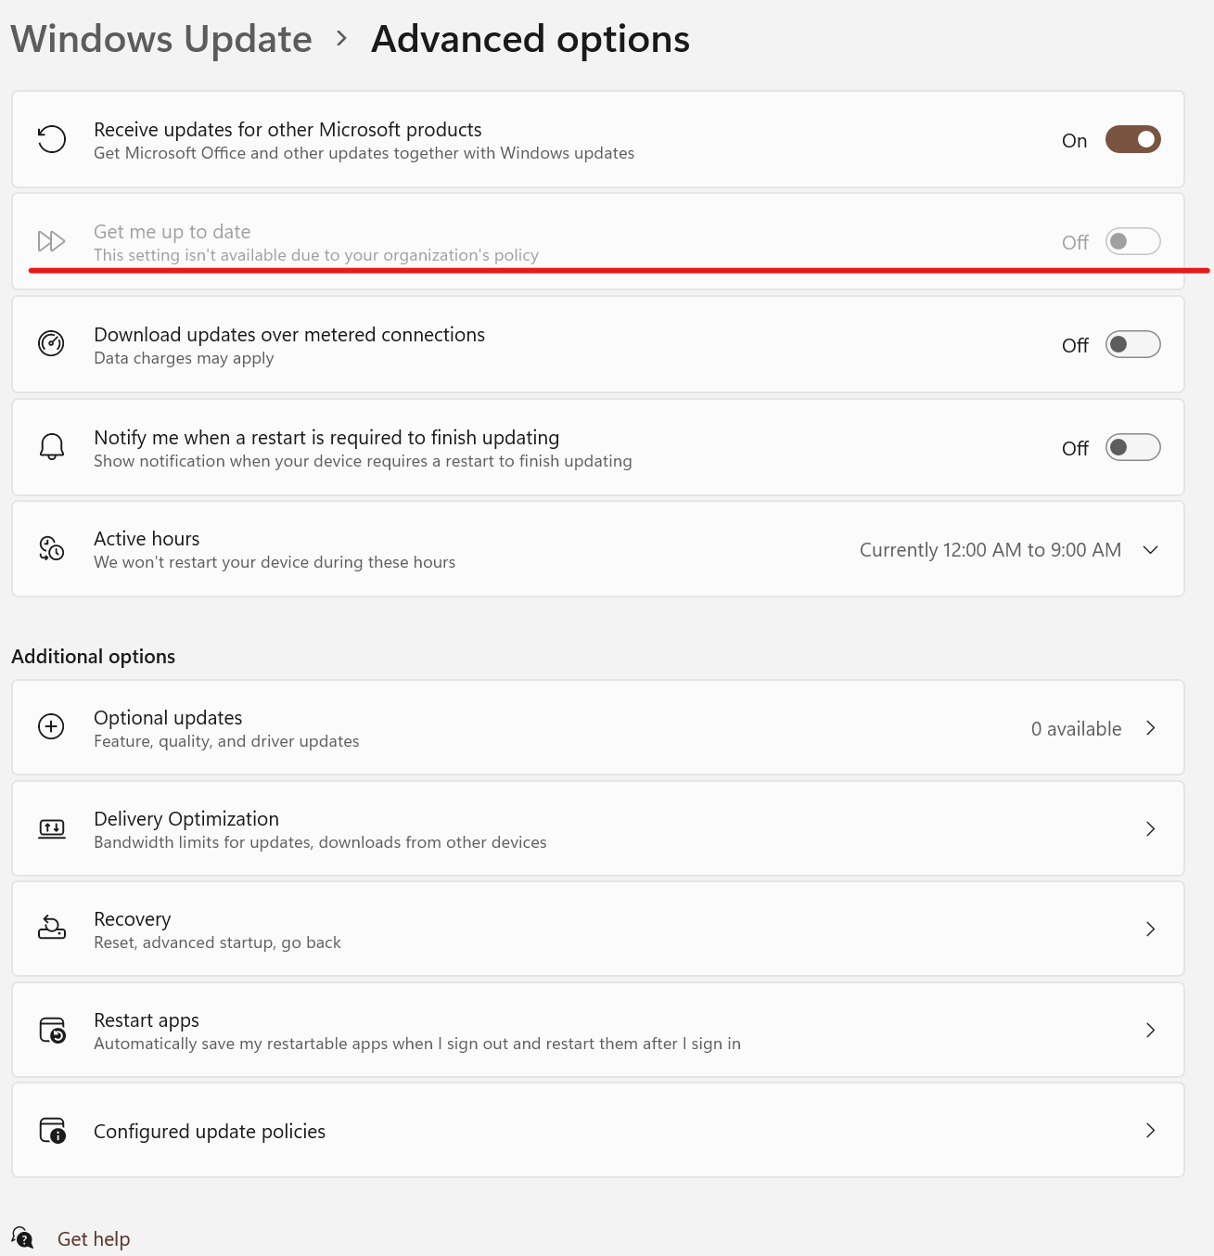Toggle Notify me when restart is required

[1133, 447]
